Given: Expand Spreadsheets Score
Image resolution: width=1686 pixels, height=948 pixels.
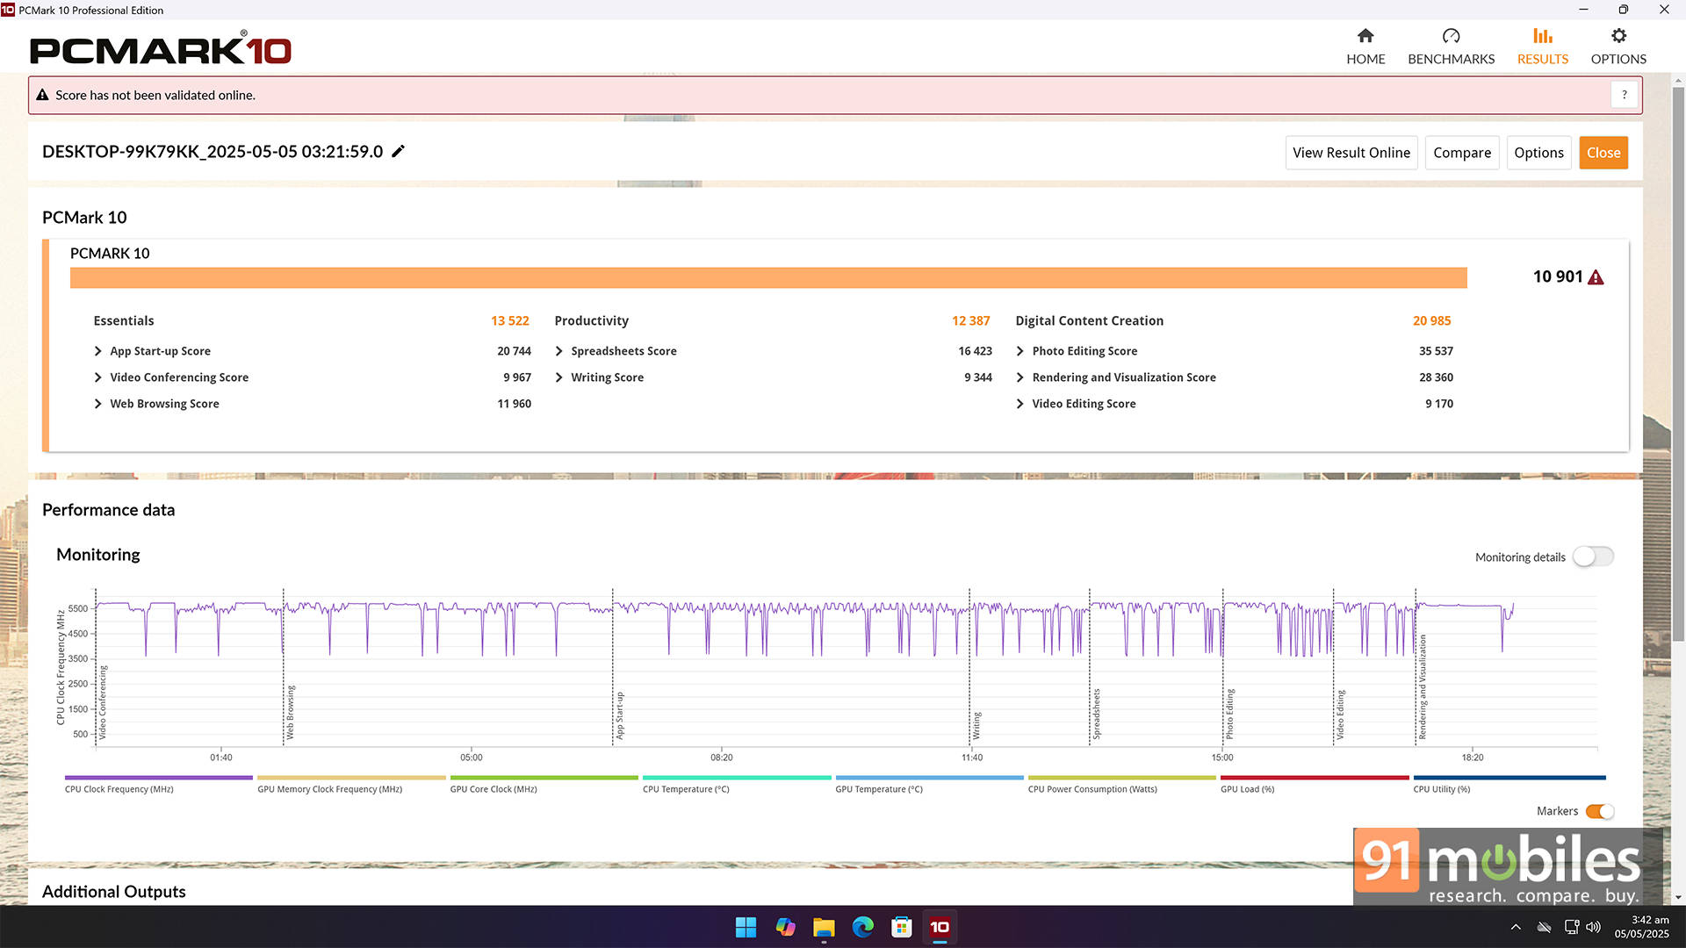Looking at the screenshot, I should [x=558, y=351].
